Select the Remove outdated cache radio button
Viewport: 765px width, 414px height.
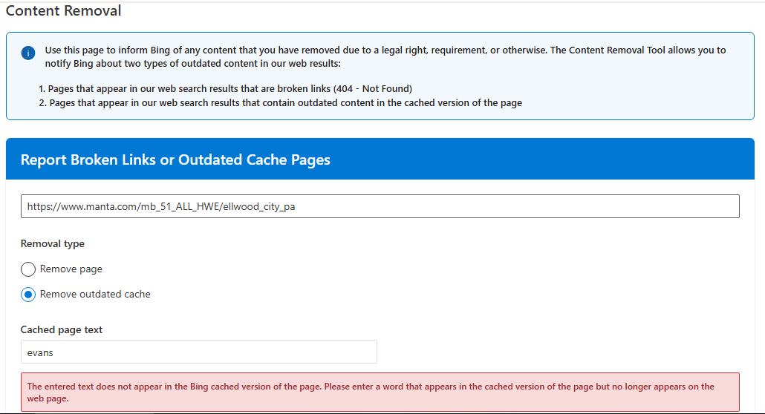28,295
